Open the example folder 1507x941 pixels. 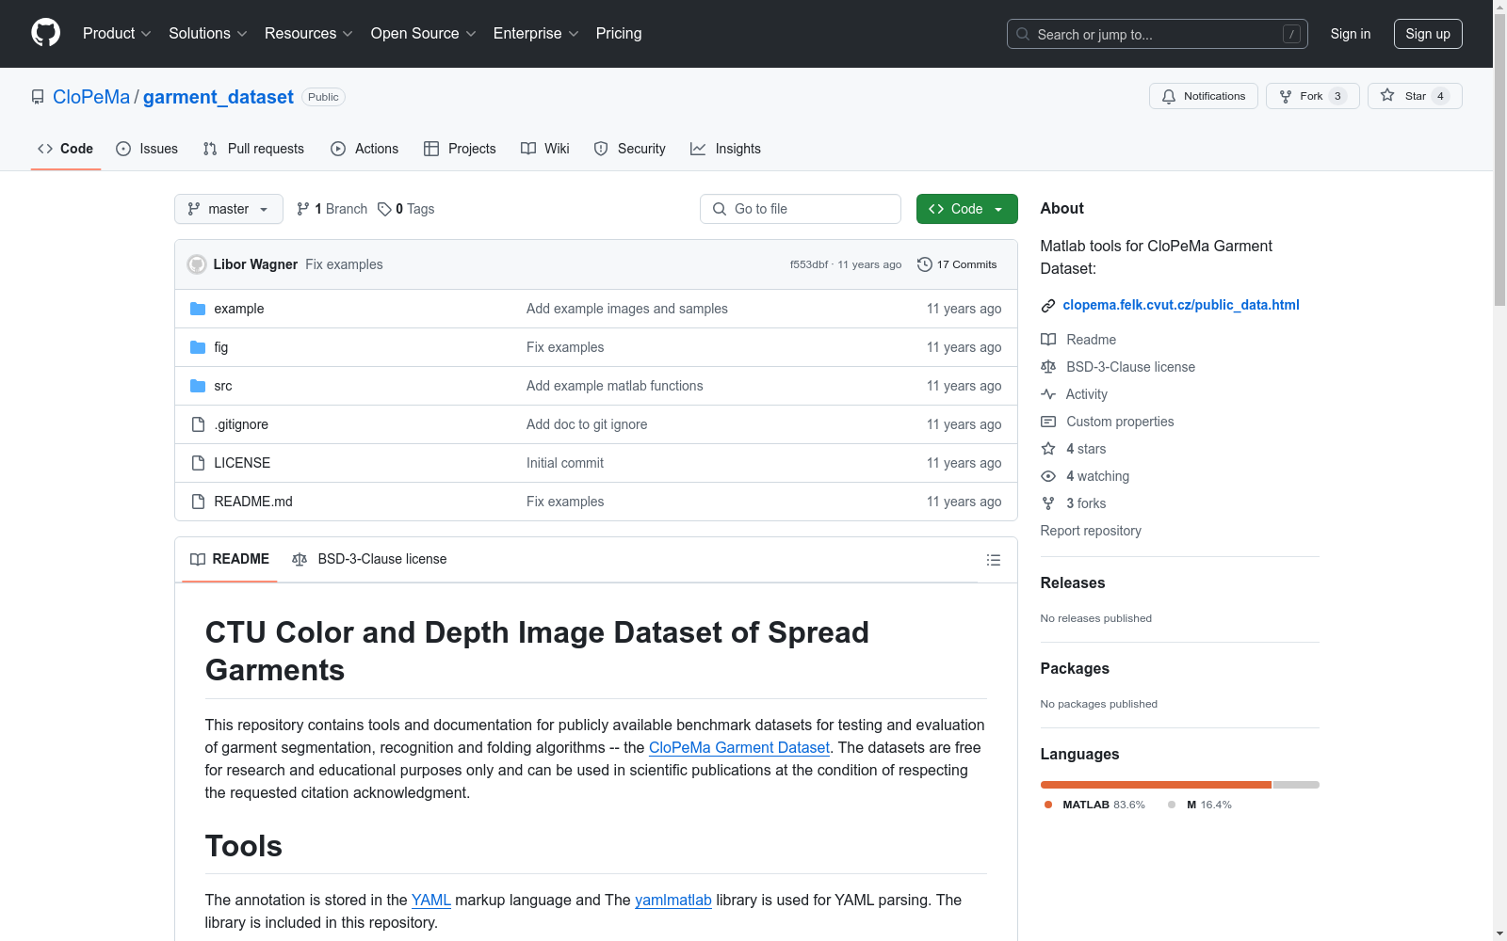pyautogui.click(x=238, y=309)
